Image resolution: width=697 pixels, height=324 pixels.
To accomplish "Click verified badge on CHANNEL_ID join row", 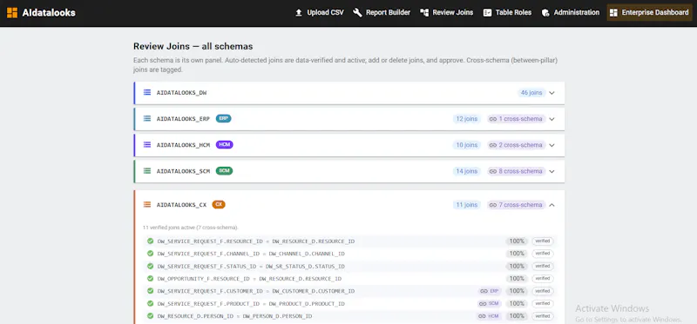I will click(543, 254).
